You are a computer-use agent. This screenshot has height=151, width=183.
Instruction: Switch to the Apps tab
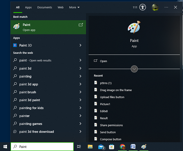[x=28, y=7]
